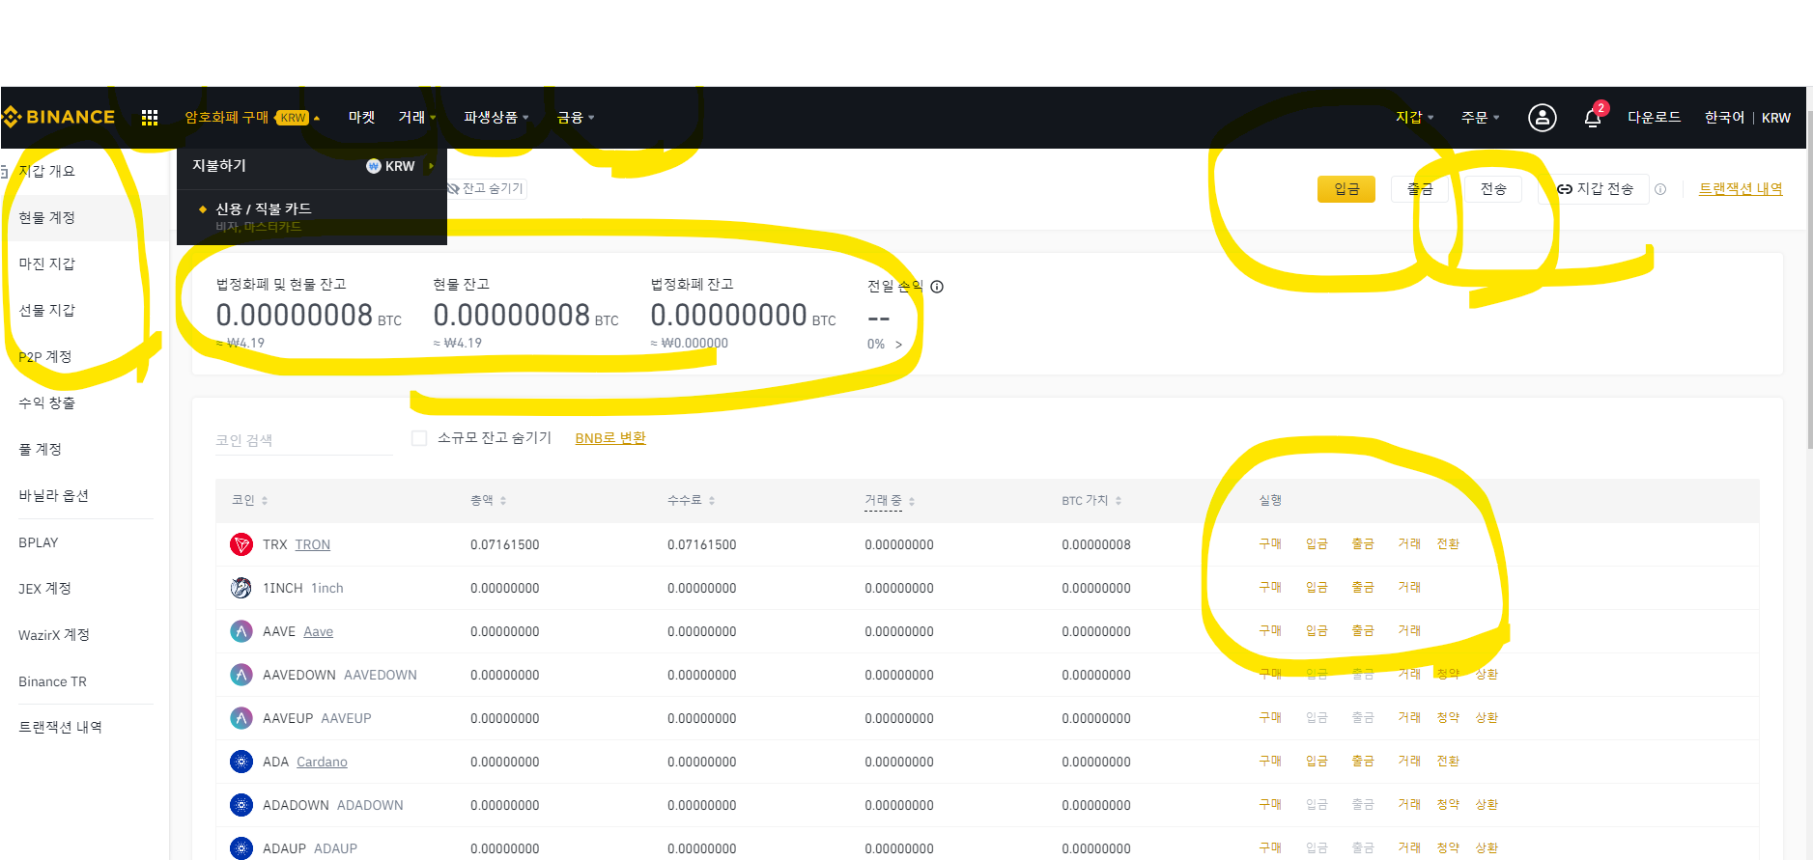The width and height of the screenshot is (1813, 860).
Task: Click 청약 in the AAVEDOWN row
Action: (1448, 675)
